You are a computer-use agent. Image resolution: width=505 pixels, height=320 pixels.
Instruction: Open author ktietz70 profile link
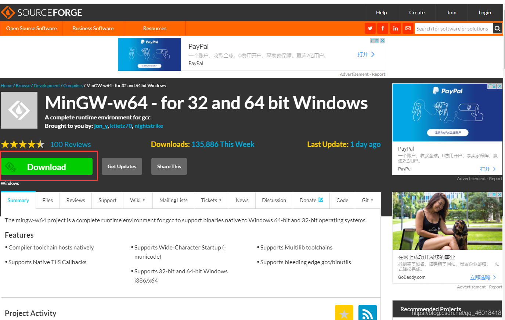coord(121,126)
